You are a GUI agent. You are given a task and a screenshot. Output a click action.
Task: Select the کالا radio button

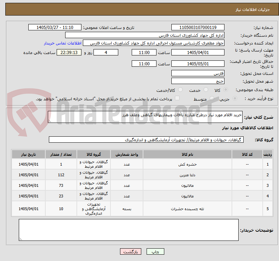click(x=226, y=90)
